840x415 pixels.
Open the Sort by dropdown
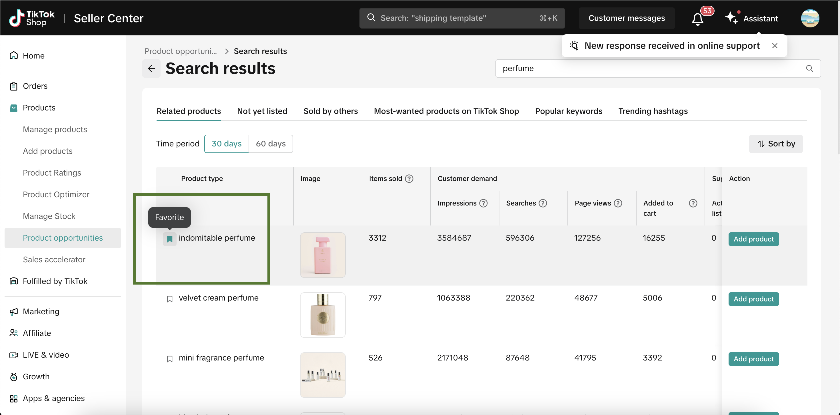pos(775,144)
